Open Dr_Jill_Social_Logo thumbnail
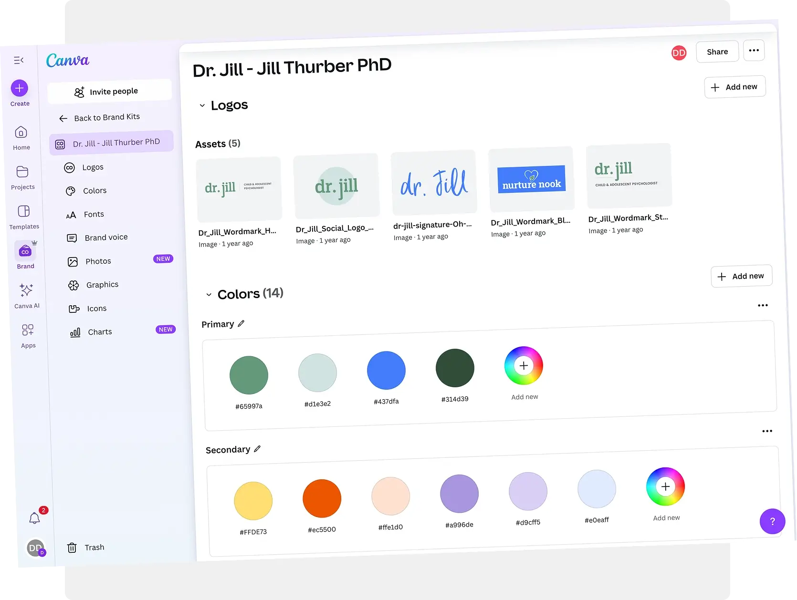 pyautogui.click(x=336, y=186)
